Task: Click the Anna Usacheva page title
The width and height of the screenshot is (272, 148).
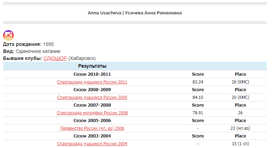Action: (x=135, y=13)
